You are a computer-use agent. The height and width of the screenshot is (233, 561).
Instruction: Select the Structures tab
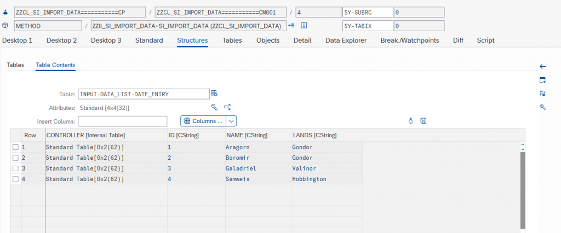pyautogui.click(x=192, y=40)
